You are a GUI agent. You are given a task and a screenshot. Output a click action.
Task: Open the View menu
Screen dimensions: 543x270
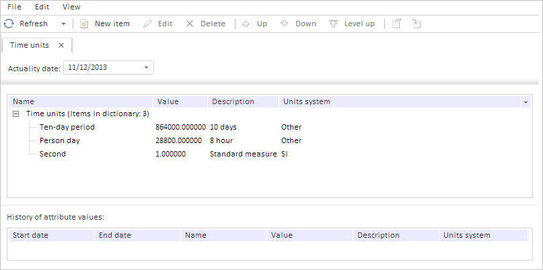[x=71, y=7]
